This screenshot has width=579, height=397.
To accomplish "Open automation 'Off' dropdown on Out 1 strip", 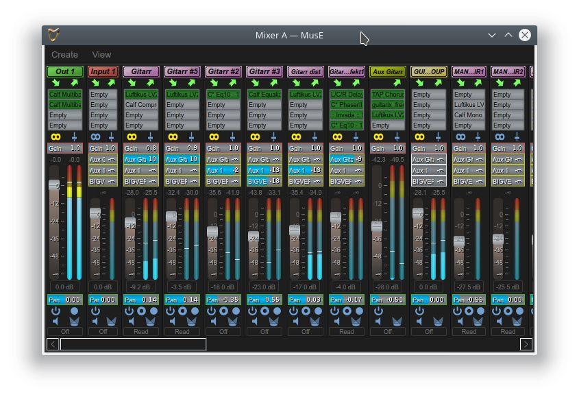I will coord(65,331).
